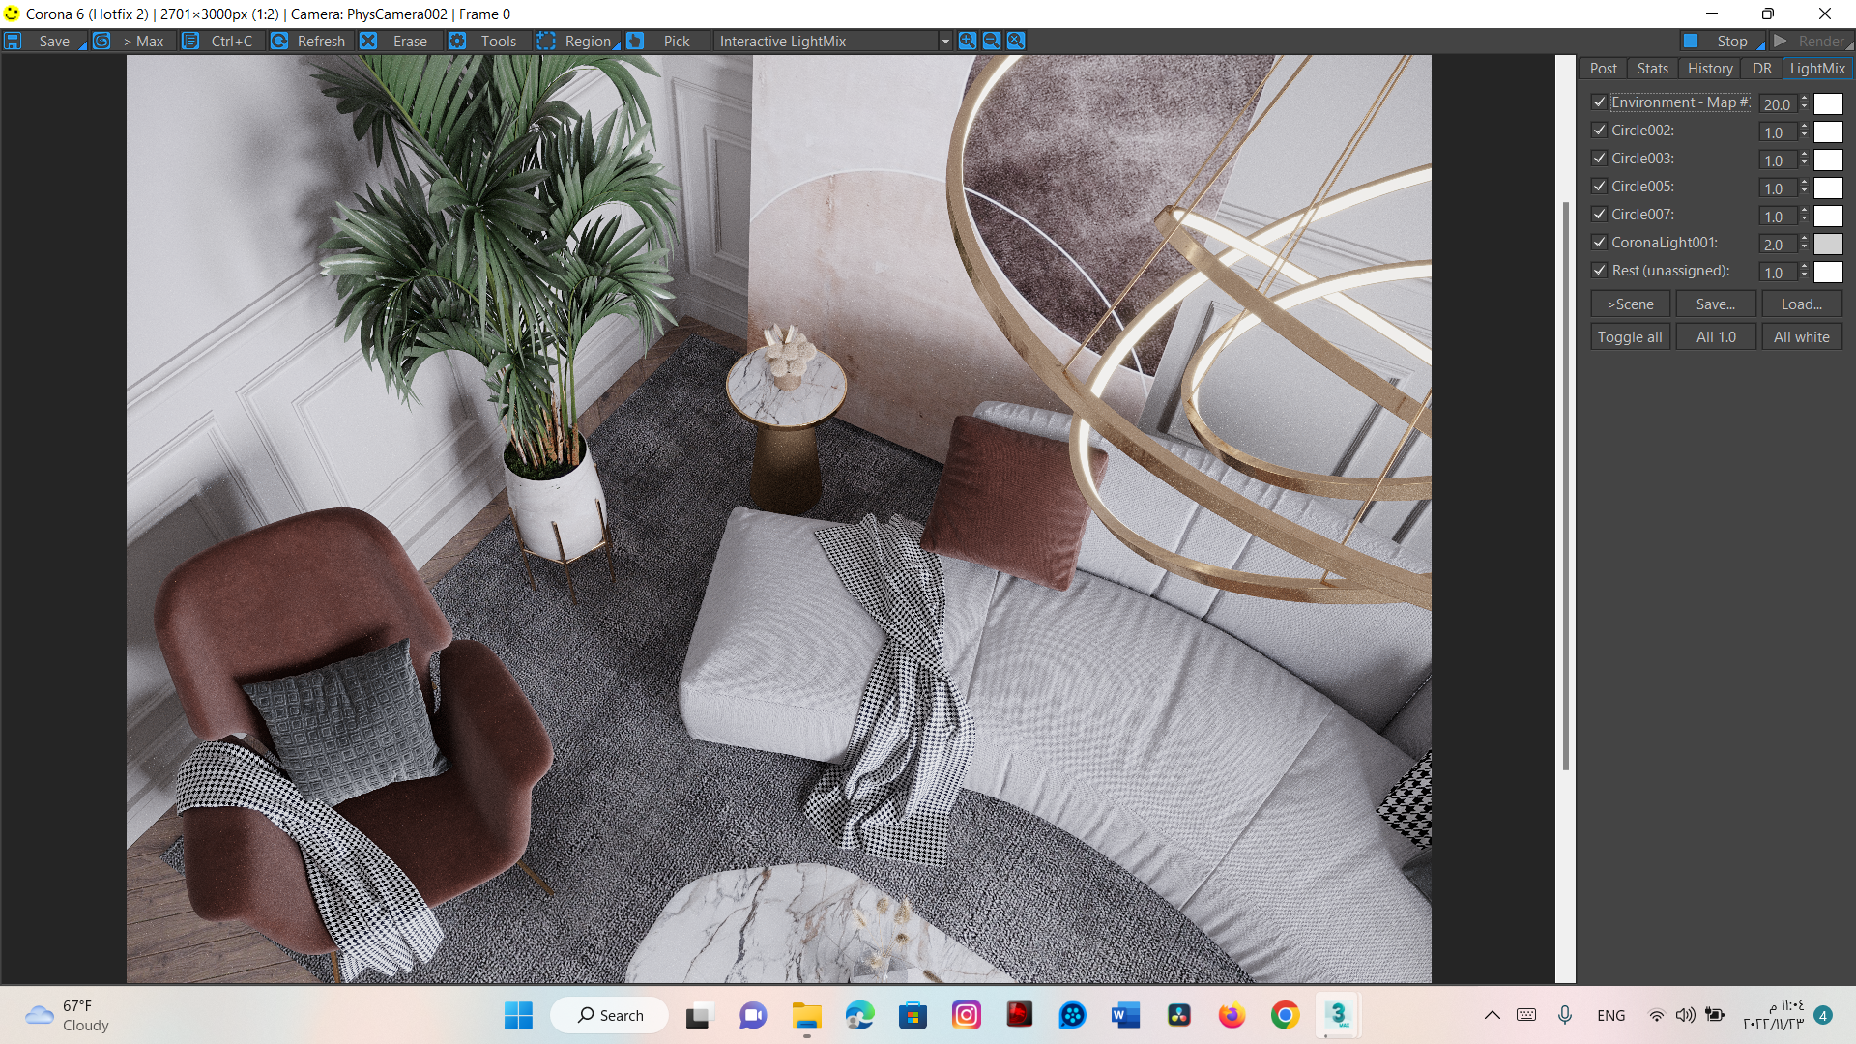
Task: Open the CoronaLight001 color swatch
Action: [1827, 244]
